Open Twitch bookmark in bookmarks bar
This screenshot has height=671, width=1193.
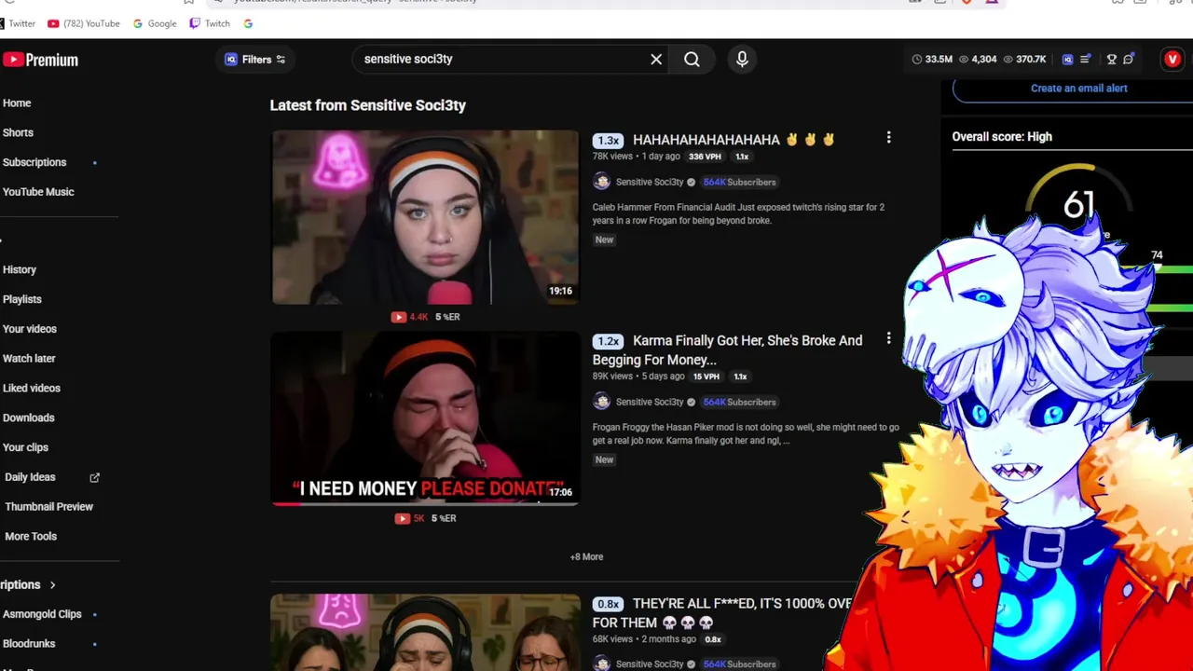click(210, 24)
